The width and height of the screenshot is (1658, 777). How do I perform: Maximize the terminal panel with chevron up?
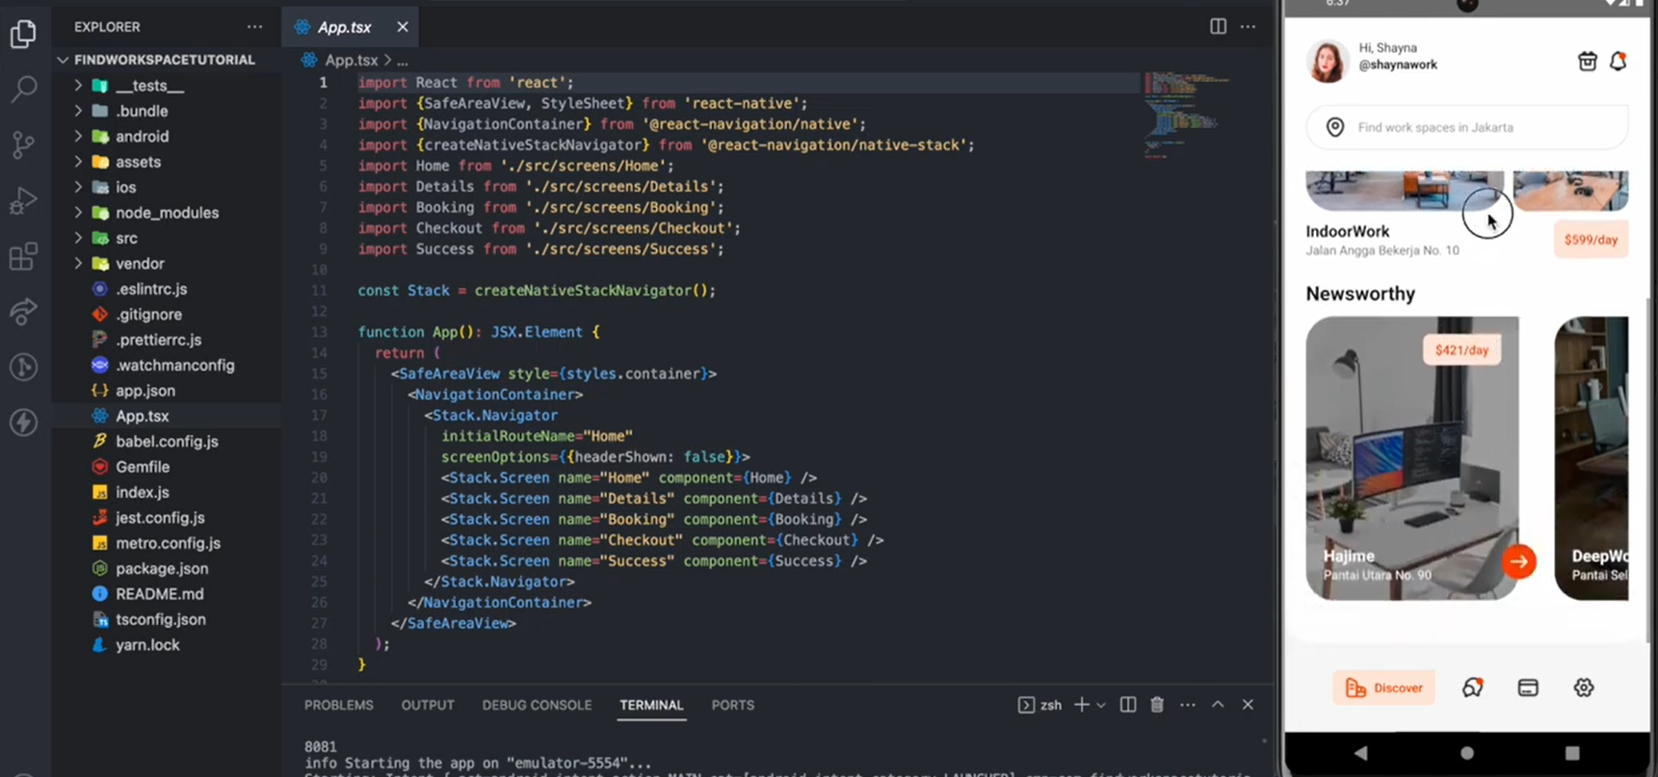coord(1218,705)
